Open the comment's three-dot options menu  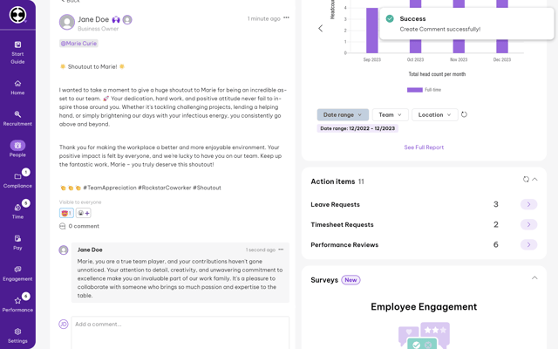click(281, 250)
